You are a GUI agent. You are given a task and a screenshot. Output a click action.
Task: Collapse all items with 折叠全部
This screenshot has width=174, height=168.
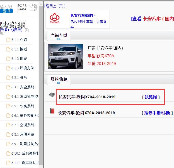click(33, 8)
